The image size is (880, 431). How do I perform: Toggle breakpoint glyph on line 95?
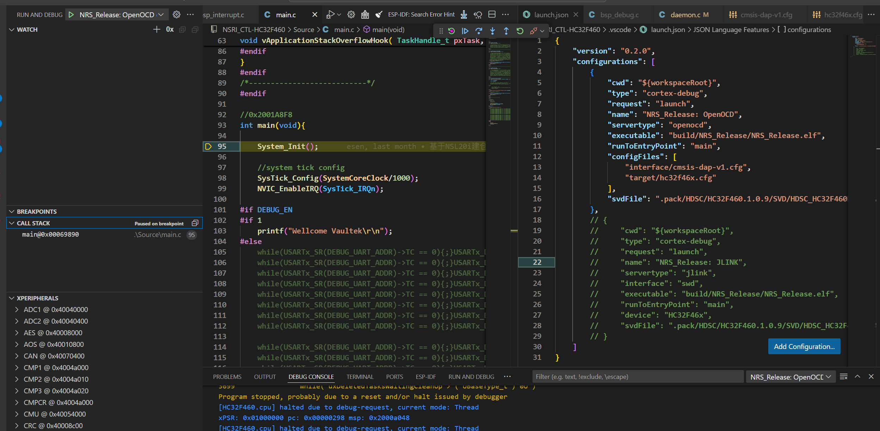(x=208, y=146)
